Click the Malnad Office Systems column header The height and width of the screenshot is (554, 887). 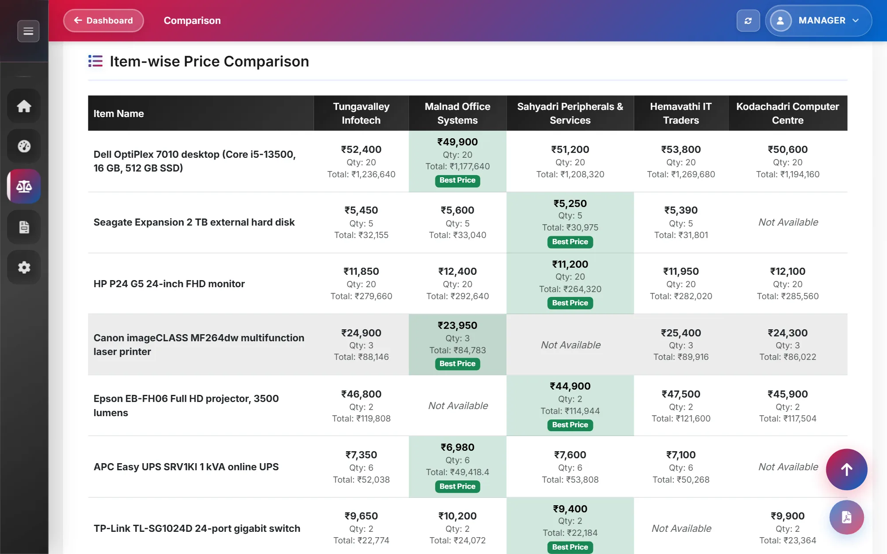coord(457,113)
